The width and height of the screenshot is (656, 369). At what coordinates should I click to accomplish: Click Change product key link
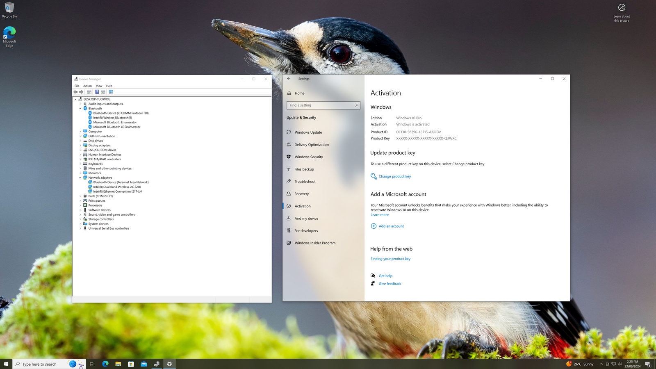(394, 177)
